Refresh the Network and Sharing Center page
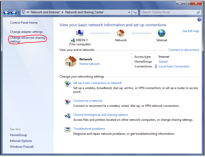This screenshot has width=205, height=157. pyautogui.click(x=135, y=12)
